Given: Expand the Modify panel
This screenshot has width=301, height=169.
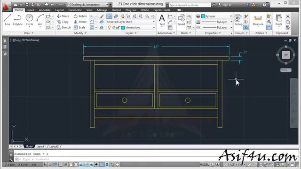Looking at the screenshot, I should tap(80, 33).
